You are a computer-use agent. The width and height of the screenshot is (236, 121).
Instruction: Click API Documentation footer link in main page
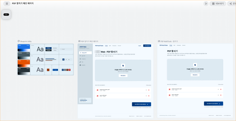pos(148,116)
